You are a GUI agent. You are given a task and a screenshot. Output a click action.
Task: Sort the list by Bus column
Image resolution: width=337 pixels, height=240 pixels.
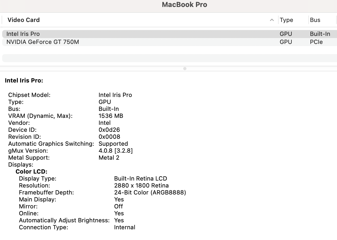pyautogui.click(x=315, y=20)
